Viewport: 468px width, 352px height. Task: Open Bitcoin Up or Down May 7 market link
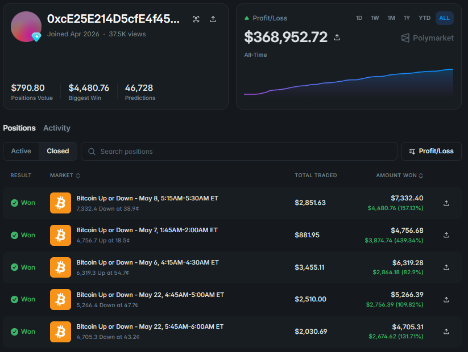(147, 230)
